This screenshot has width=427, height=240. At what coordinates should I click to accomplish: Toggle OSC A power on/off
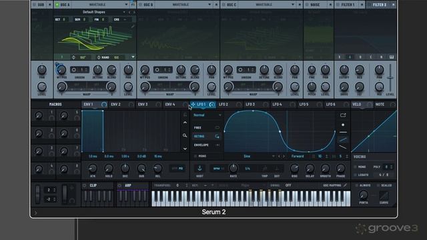pyautogui.click(x=57, y=5)
